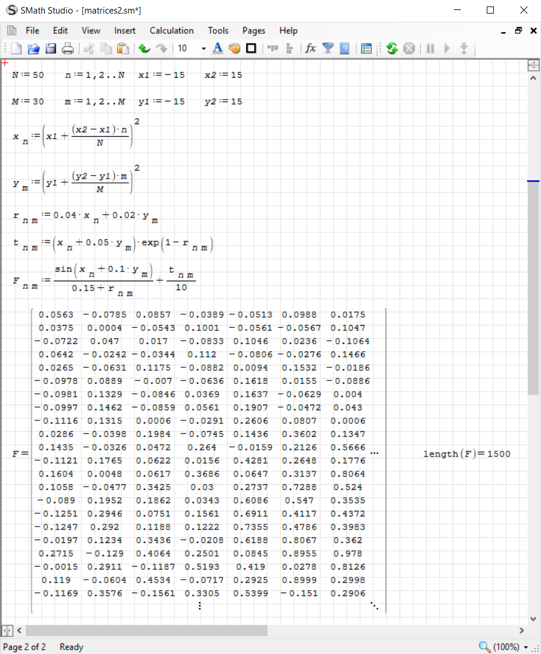This screenshot has width=541, height=654.
Task: Expand the zoom level dropdown at 100%
Action: pyautogui.click(x=526, y=648)
